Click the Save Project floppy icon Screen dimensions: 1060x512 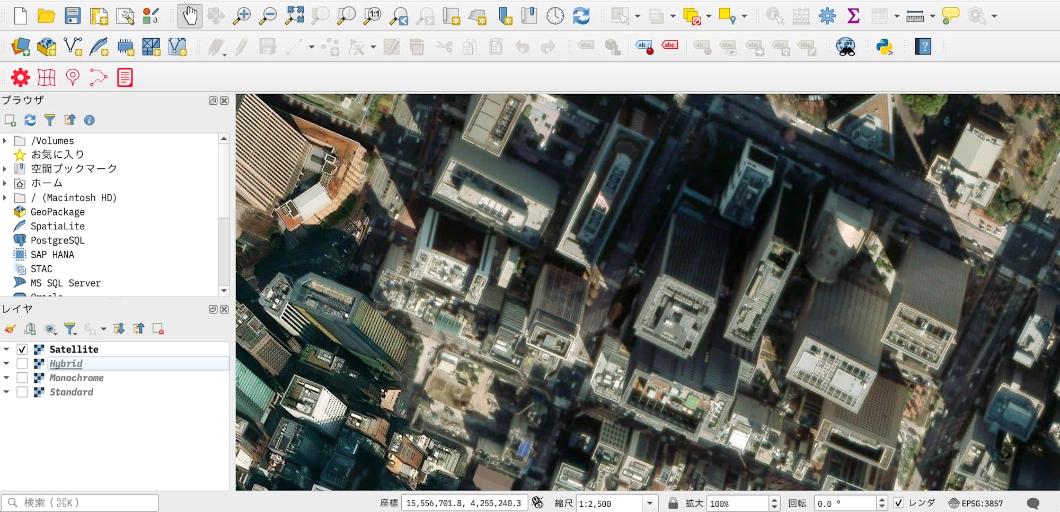point(72,16)
